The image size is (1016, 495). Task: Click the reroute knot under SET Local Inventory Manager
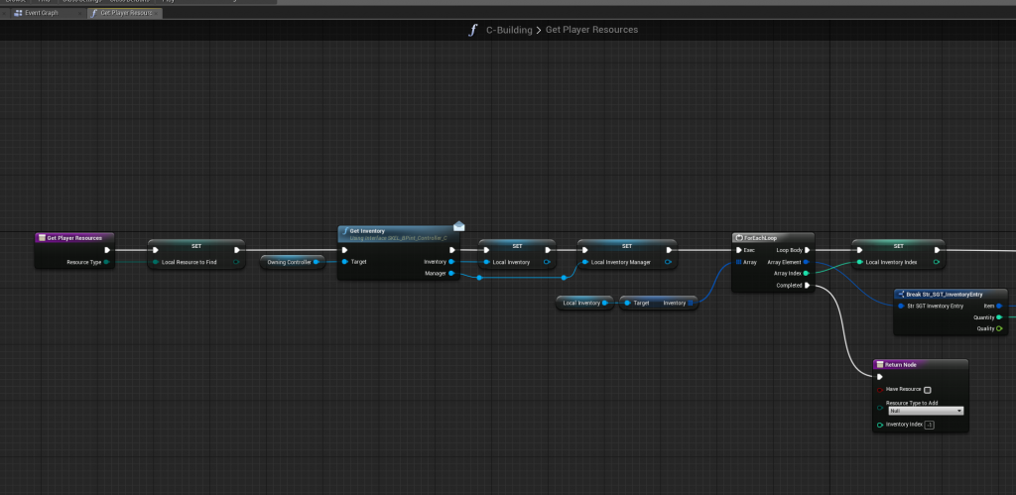[564, 278]
